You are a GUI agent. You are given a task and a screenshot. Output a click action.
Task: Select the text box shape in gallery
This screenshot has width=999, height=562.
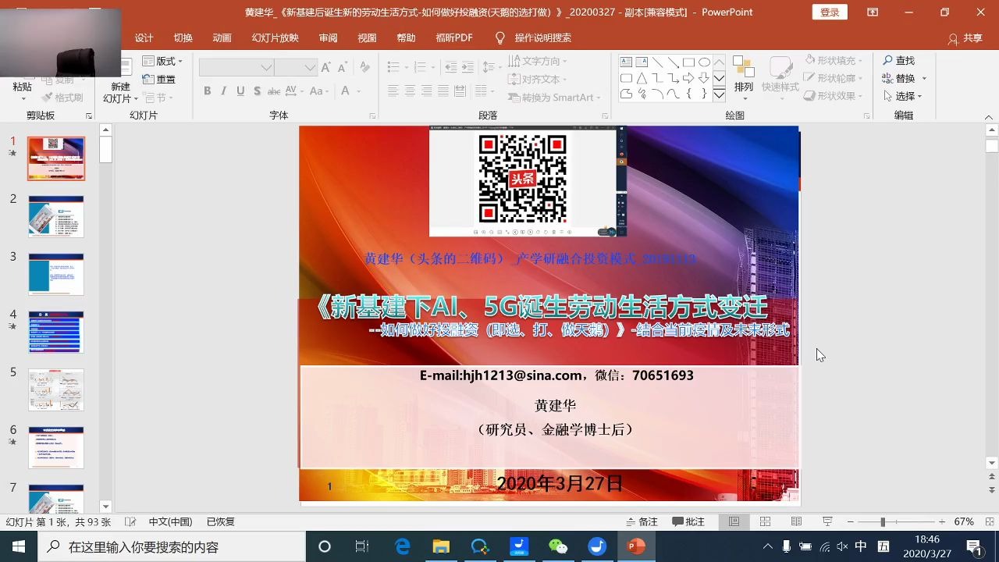click(626, 62)
